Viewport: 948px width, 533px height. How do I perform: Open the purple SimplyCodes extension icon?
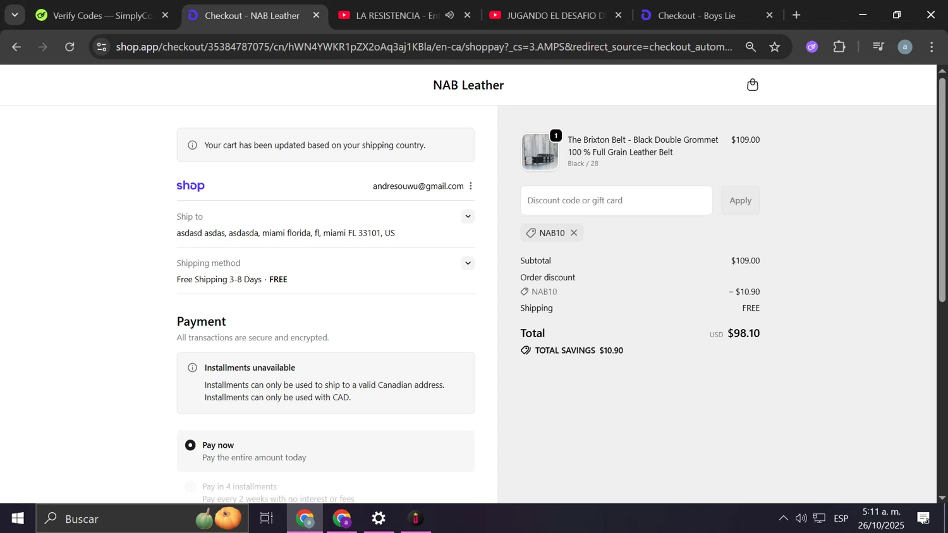pos(812,47)
